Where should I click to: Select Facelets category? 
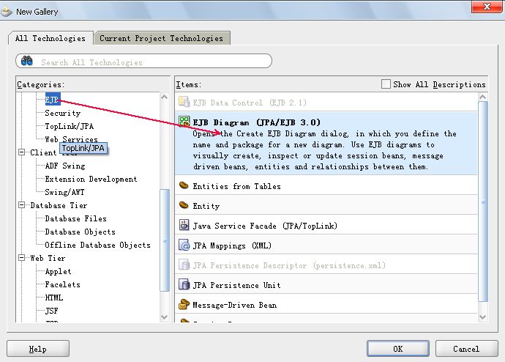point(62,284)
